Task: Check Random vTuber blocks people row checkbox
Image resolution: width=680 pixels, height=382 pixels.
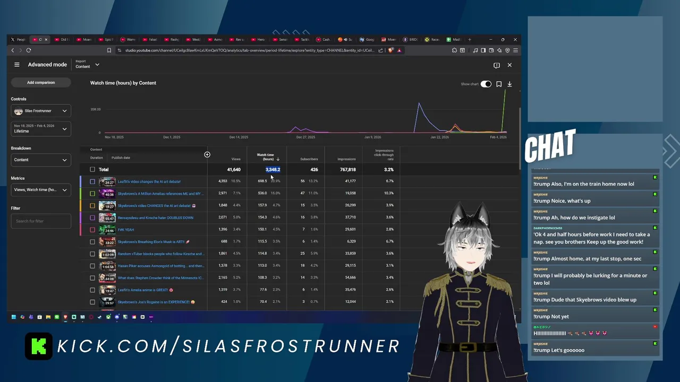Action: tap(92, 254)
